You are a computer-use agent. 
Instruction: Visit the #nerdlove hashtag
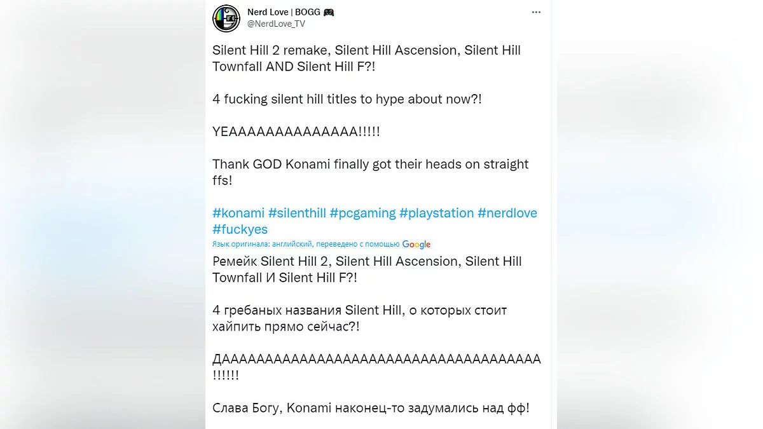pyautogui.click(x=507, y=213)
